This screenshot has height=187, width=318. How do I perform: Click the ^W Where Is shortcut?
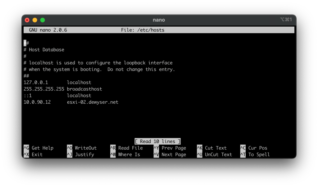click(x=125, y=154)
